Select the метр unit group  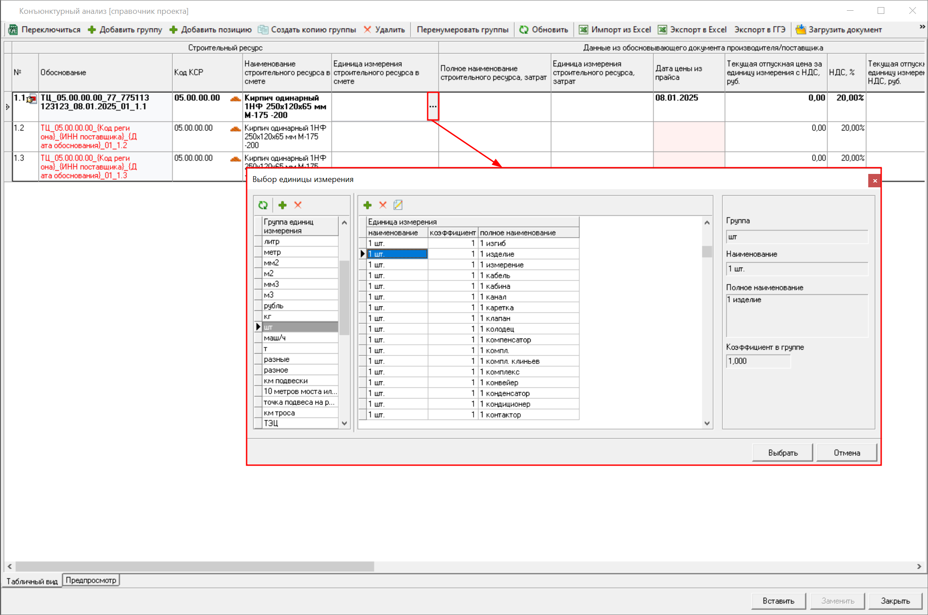(x=300, y=252)
